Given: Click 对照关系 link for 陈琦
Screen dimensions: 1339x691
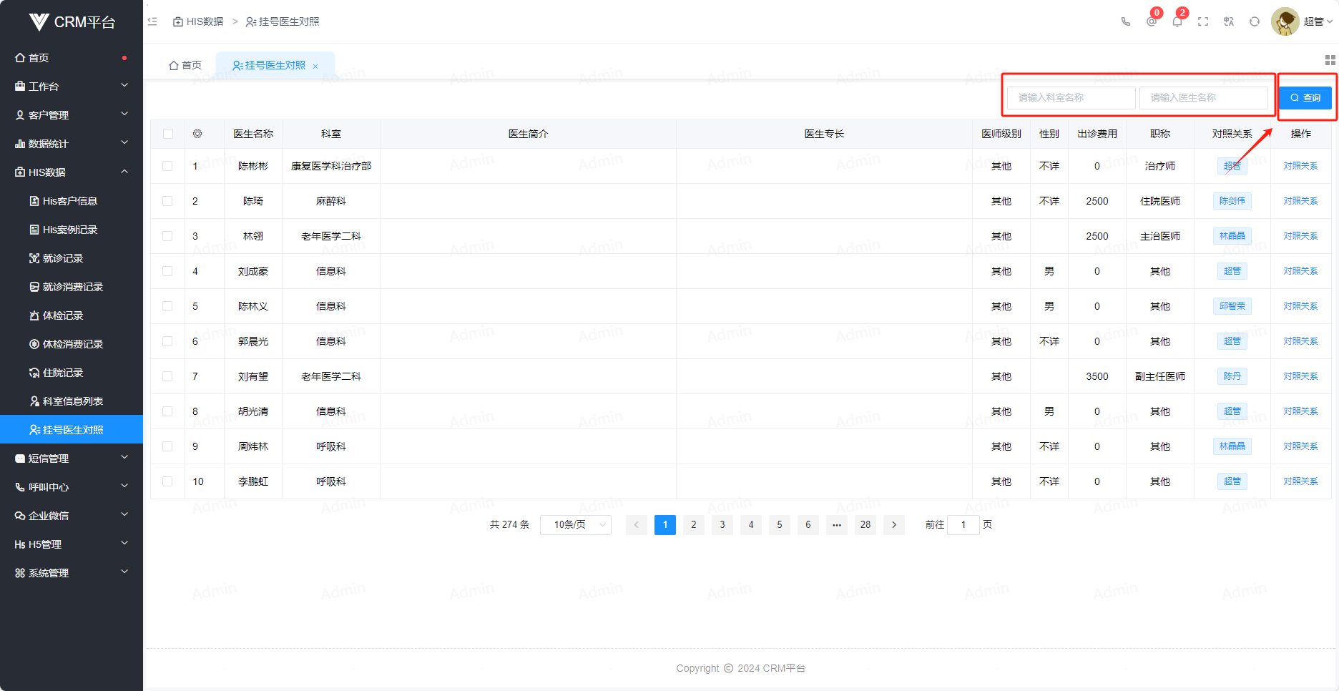Looking at the screenshot, I should [x=1300, y=201].
